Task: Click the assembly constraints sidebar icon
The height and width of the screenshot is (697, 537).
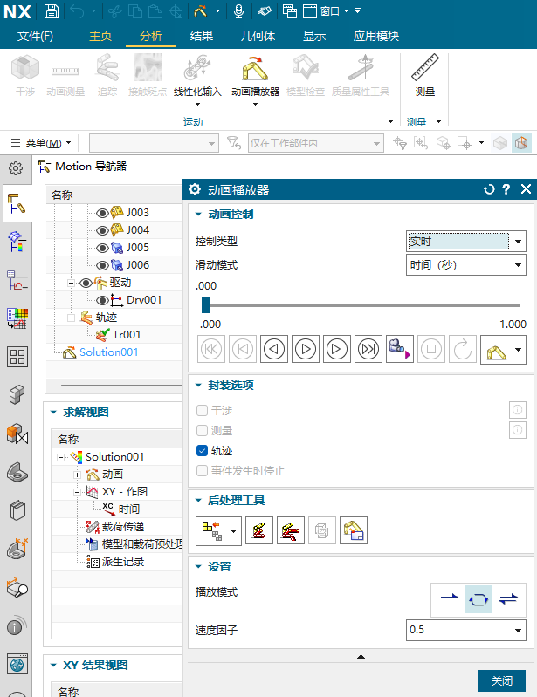Action: click(x=17, y=434)
